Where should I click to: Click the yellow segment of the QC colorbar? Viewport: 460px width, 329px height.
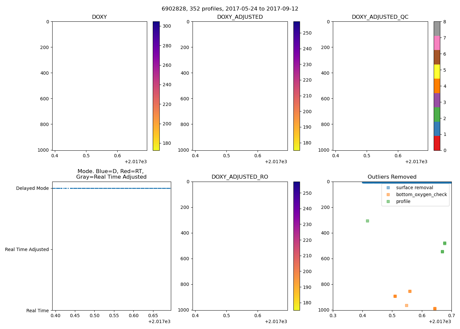[x=437, y=71]
